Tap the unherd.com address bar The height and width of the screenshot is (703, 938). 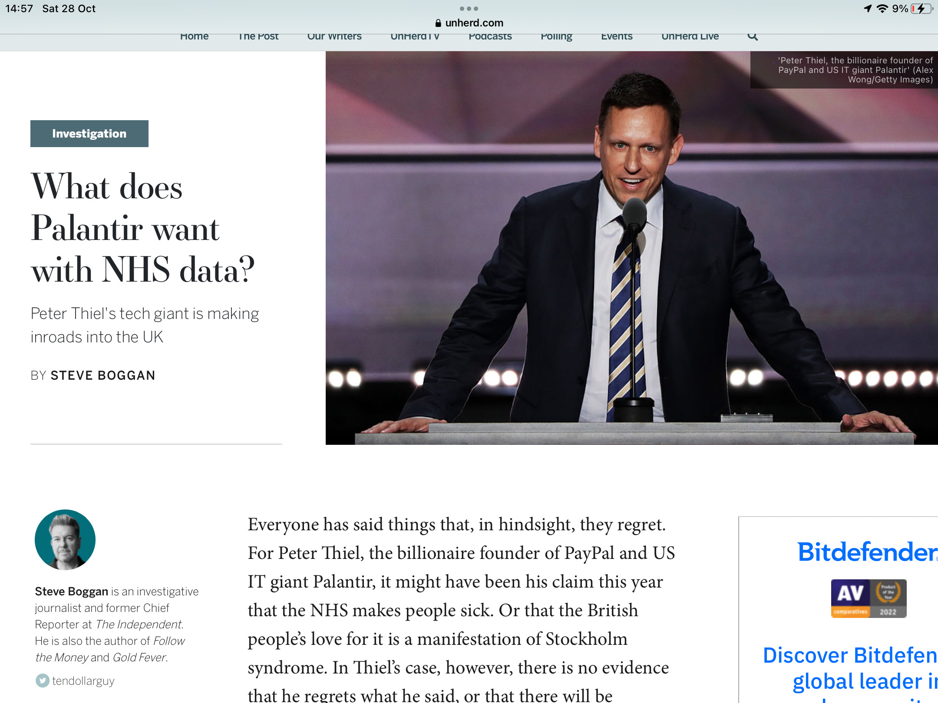(x=469, y=23)
